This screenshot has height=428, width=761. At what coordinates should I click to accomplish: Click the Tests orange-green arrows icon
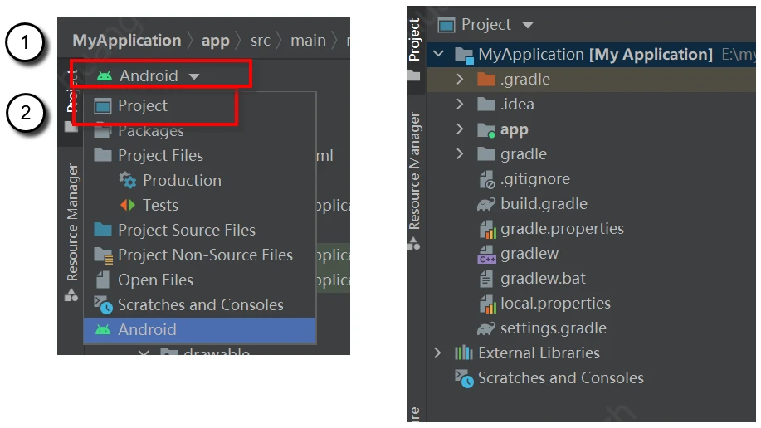click(128, 205)
